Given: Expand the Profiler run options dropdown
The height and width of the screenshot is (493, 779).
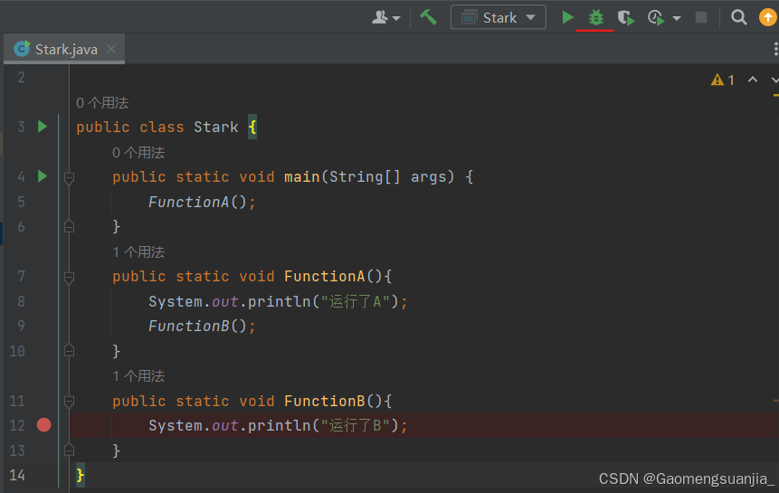Looking at the screenshot, I should click(x=677, y=18).
